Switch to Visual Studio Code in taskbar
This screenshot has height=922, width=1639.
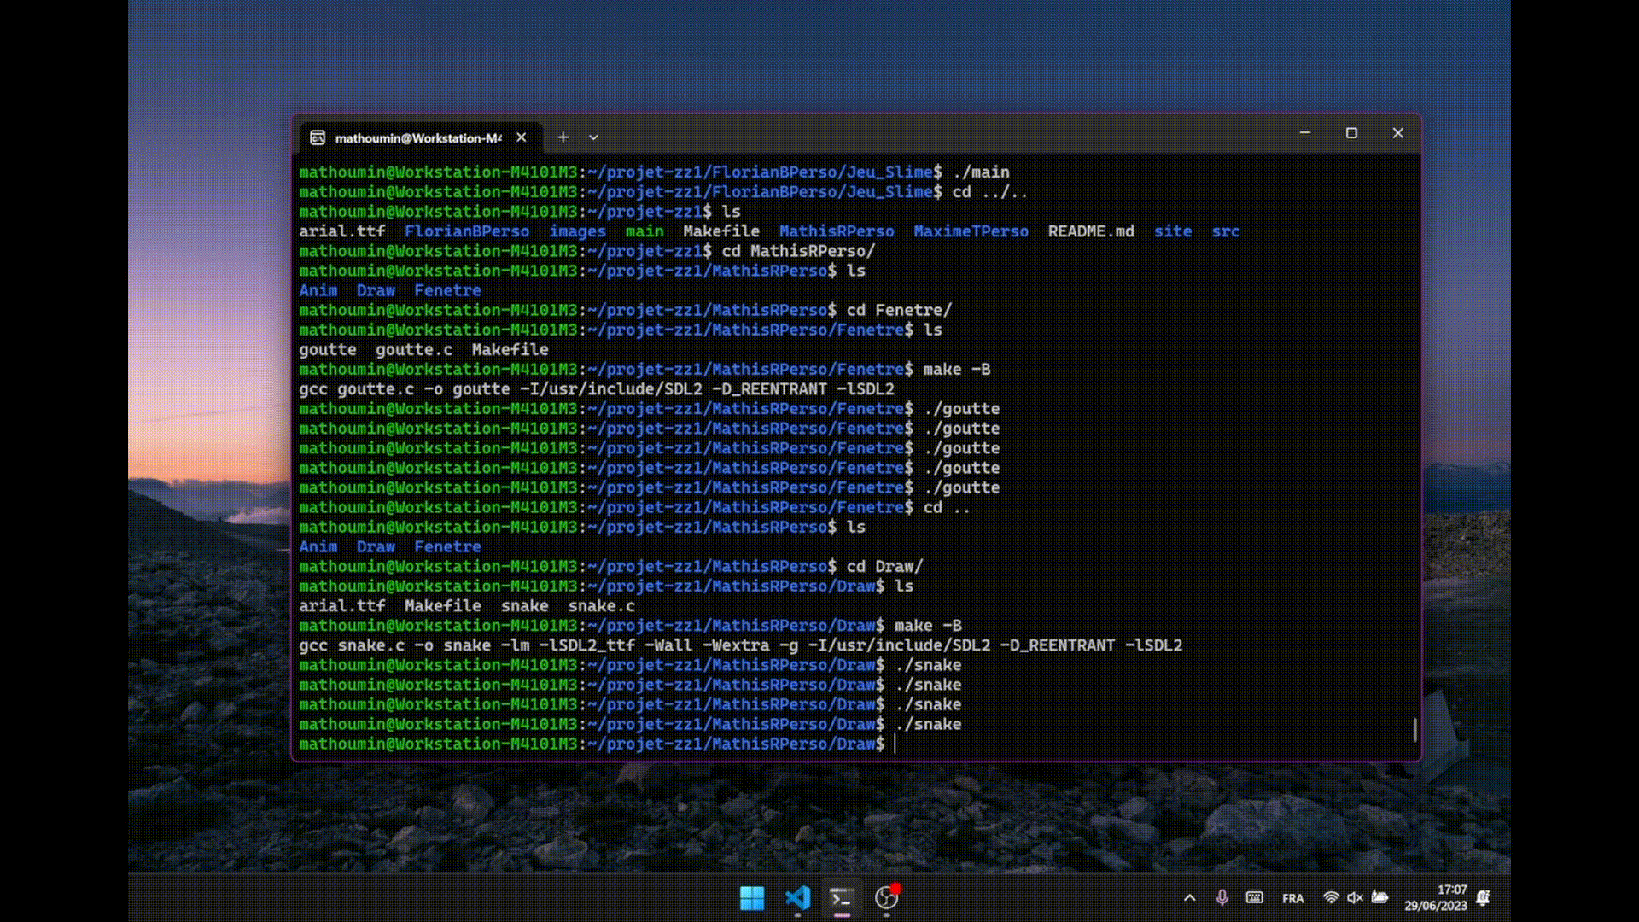tap(797, 897)
